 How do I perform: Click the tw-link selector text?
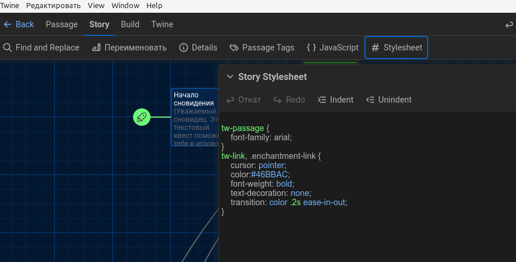pyautogui.click(x=233, y=156)
